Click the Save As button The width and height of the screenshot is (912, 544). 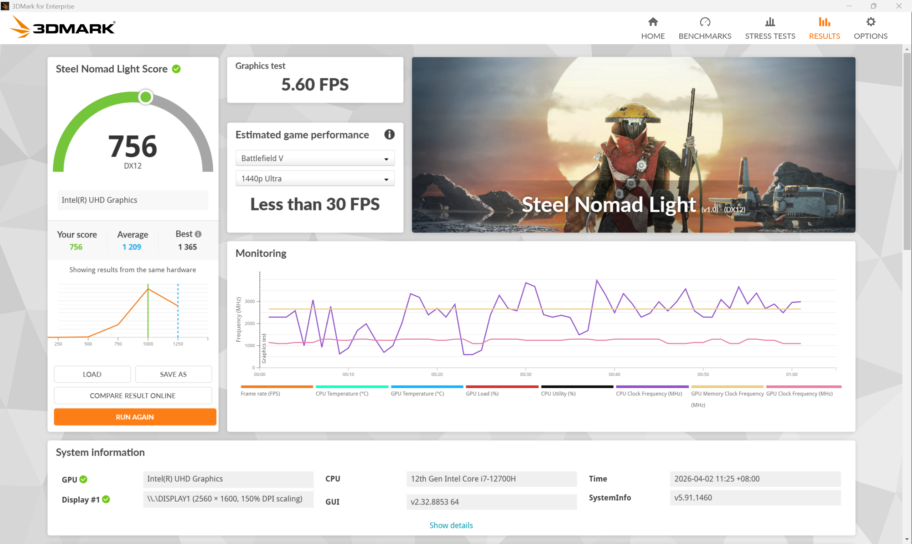[x=173, y=374]
